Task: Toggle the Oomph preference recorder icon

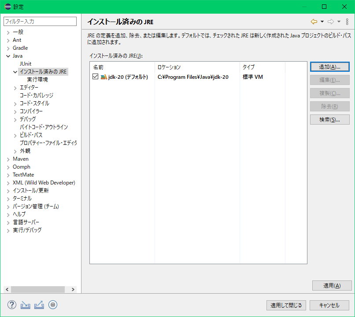Action: pyautogui.click(x=53, y=305)
